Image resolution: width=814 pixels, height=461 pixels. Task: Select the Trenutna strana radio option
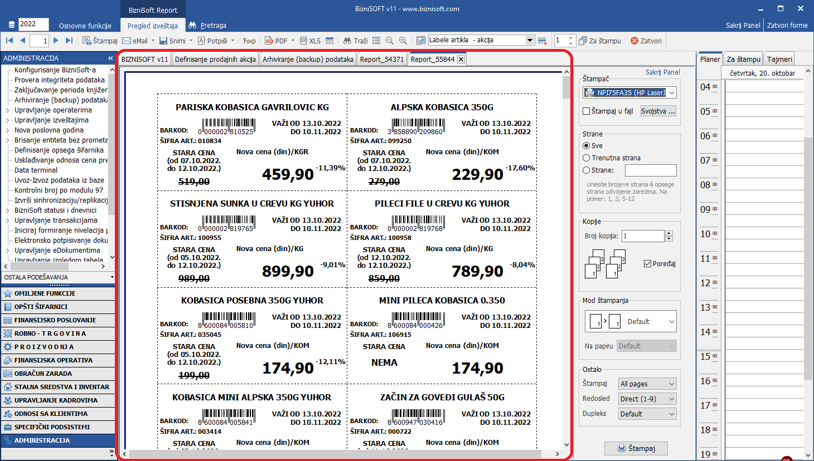(587, 158)
